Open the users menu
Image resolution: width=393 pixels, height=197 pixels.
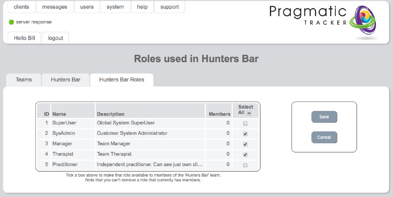(87, 7)
